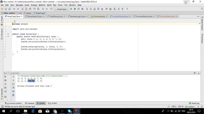Switch to the BinarySearch1.java editor tab

pos(35,16)
